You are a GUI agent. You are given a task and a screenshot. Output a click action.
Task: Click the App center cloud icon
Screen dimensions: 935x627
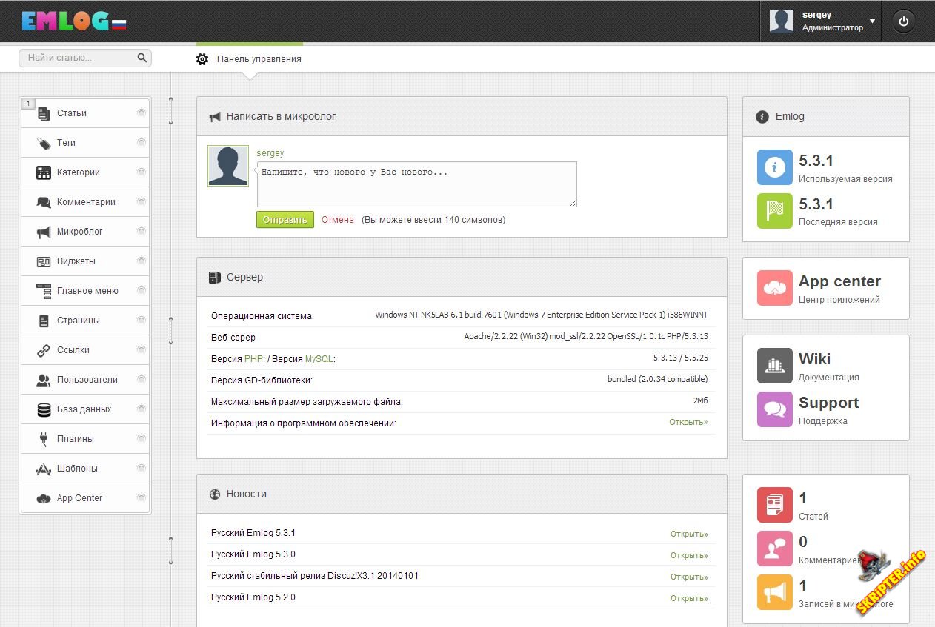point(775,288)
